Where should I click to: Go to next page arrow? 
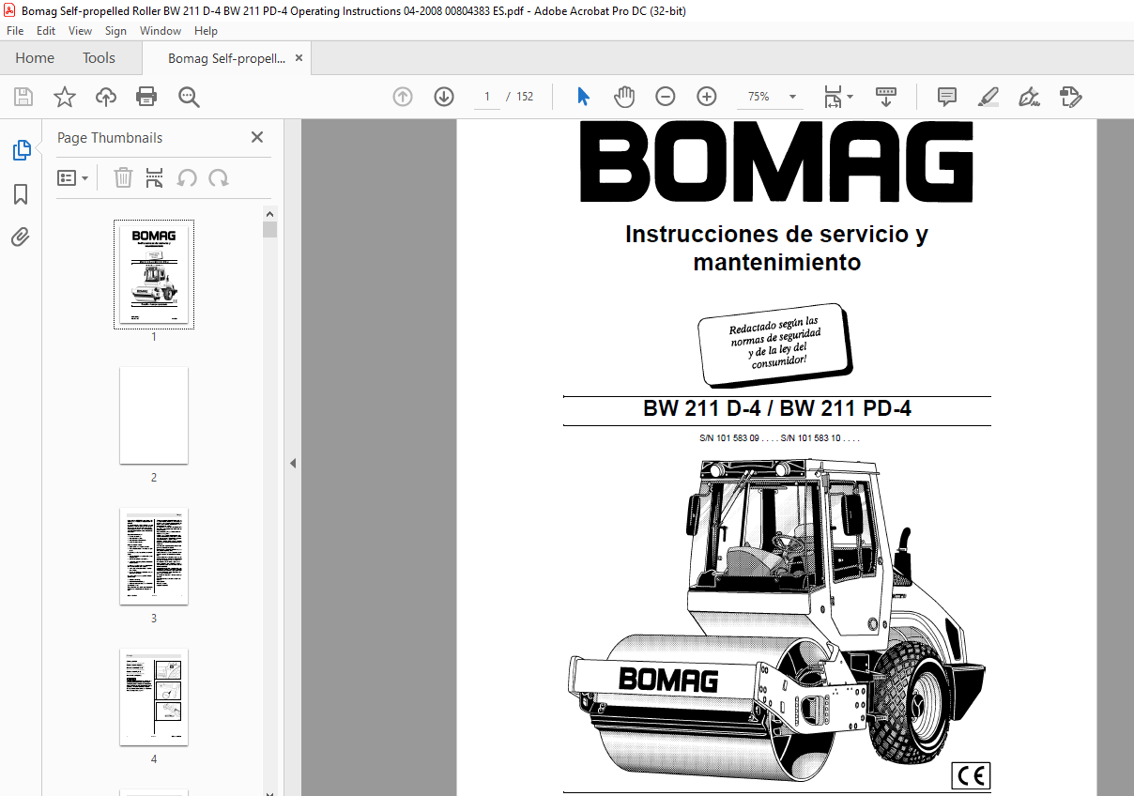point(444,97)
